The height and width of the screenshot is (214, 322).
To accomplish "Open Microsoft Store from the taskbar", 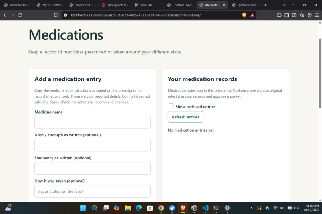I will [x=150, y=208].
